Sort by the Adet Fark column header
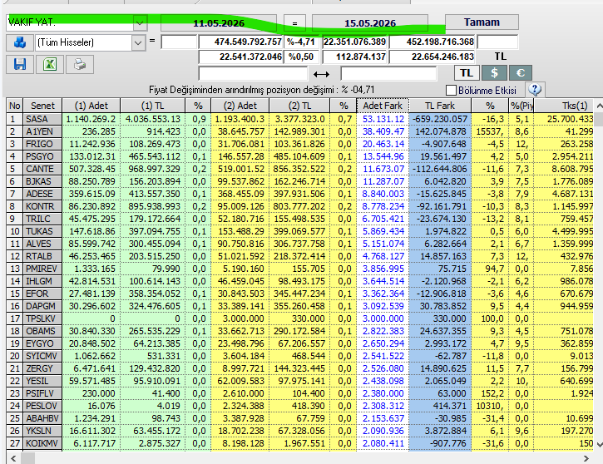Screen dimensions: 603x464 coord(383,106)
